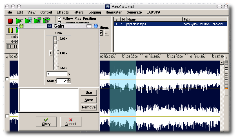Image resolution: width=238 pixels, height=140 pixels.
Task: Click the yellow Pause button
Action: point(10,30)
